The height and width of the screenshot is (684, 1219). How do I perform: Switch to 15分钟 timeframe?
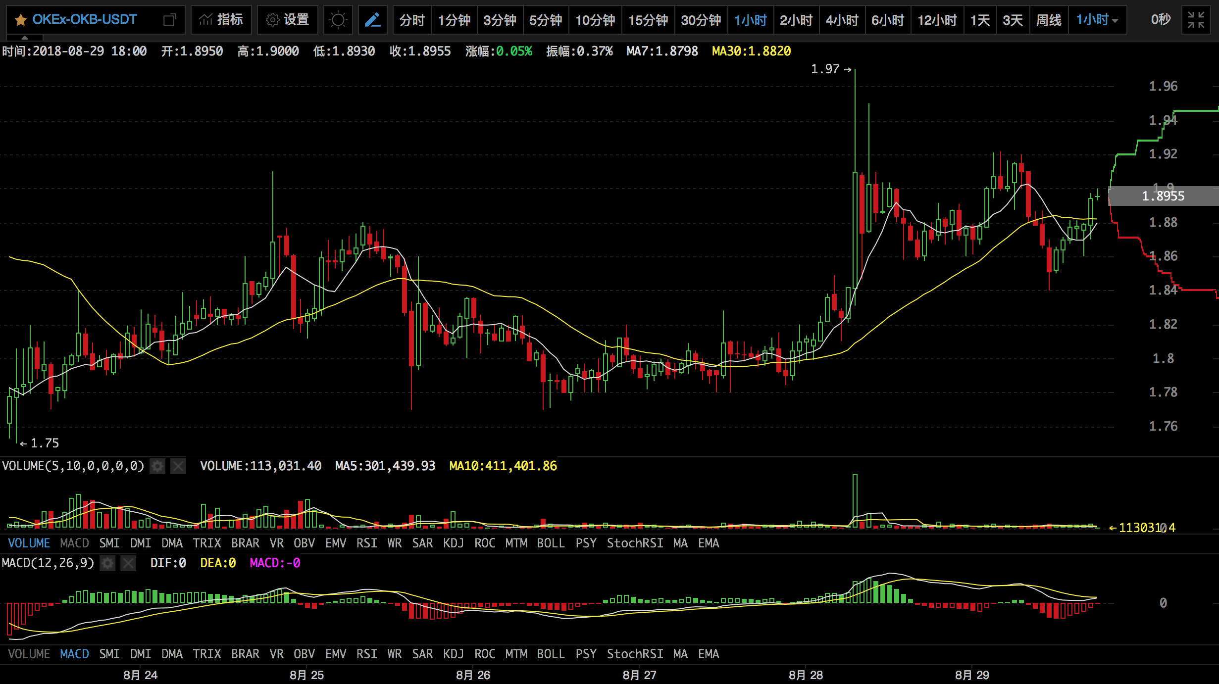(x=648, y=20)
